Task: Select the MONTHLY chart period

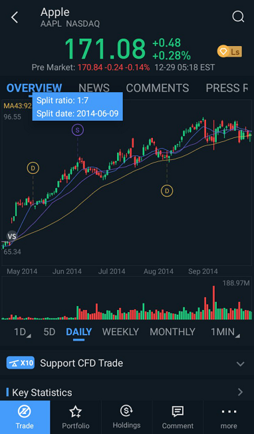Action: [172, 331]
